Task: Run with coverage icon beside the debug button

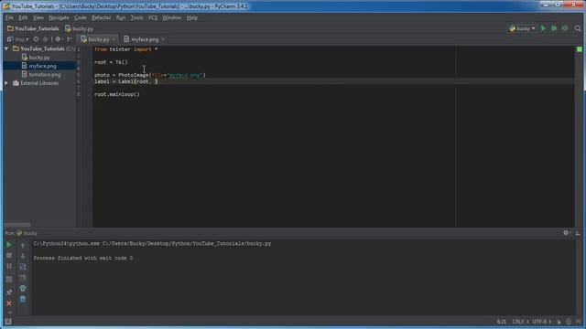Action: [565, 28]
